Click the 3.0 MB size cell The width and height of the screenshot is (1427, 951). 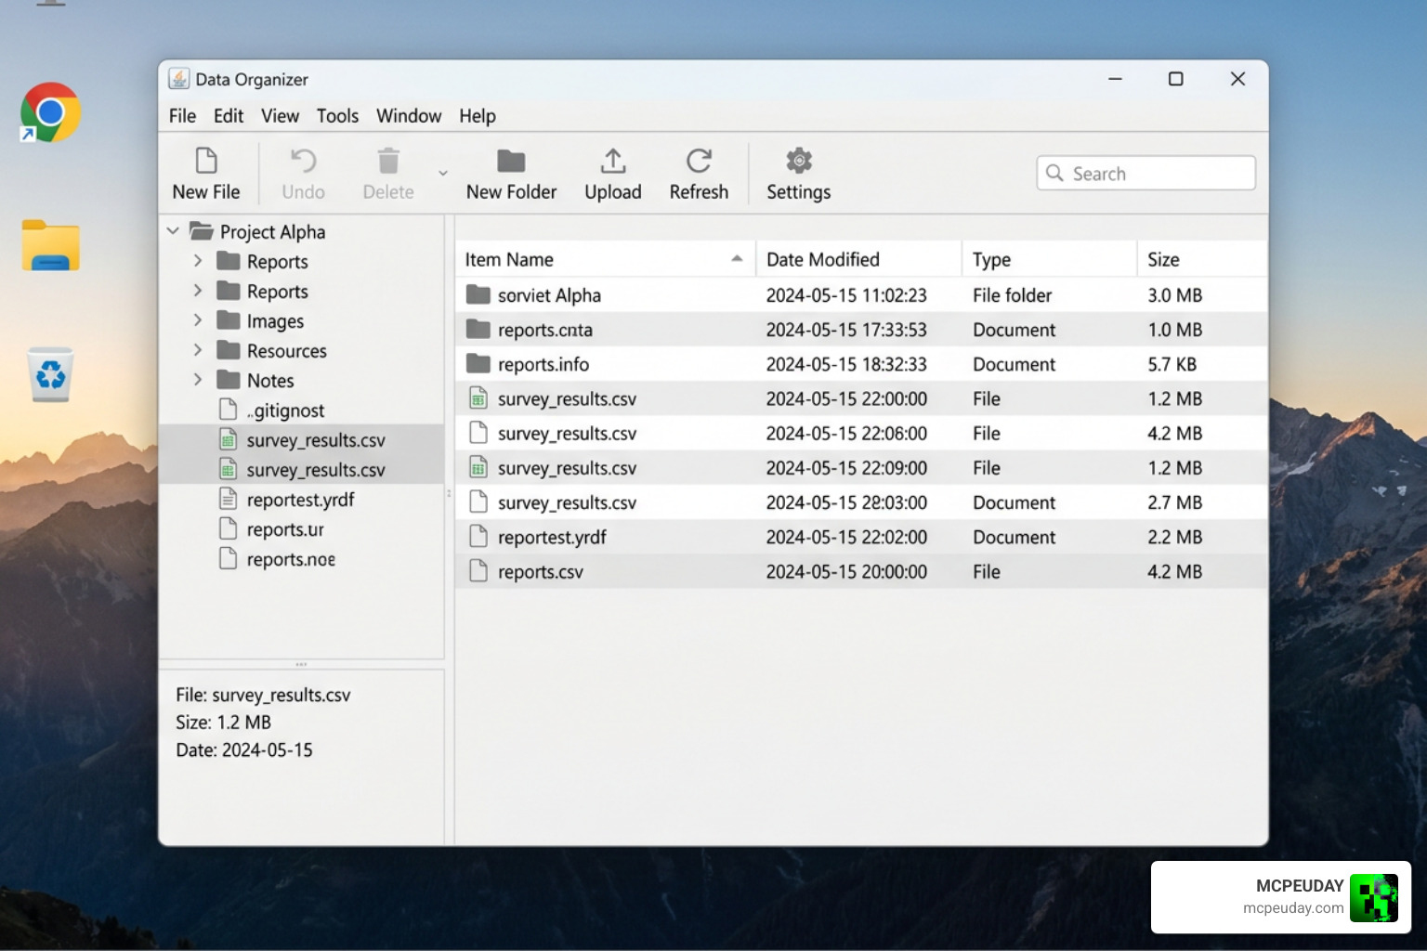pos(1174,295)
